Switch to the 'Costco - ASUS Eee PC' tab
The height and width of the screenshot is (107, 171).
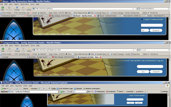coord(157,16)
